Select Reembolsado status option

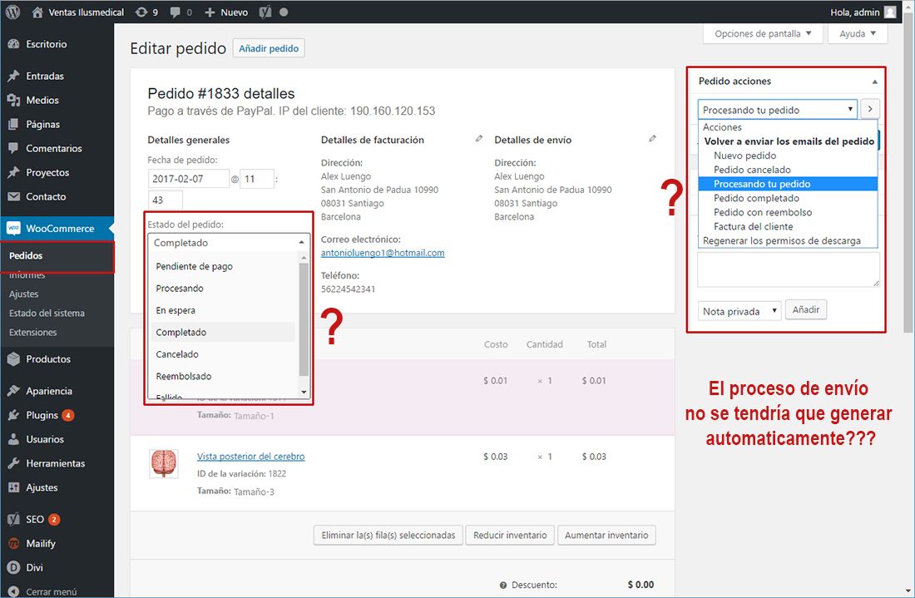[184, 376]
